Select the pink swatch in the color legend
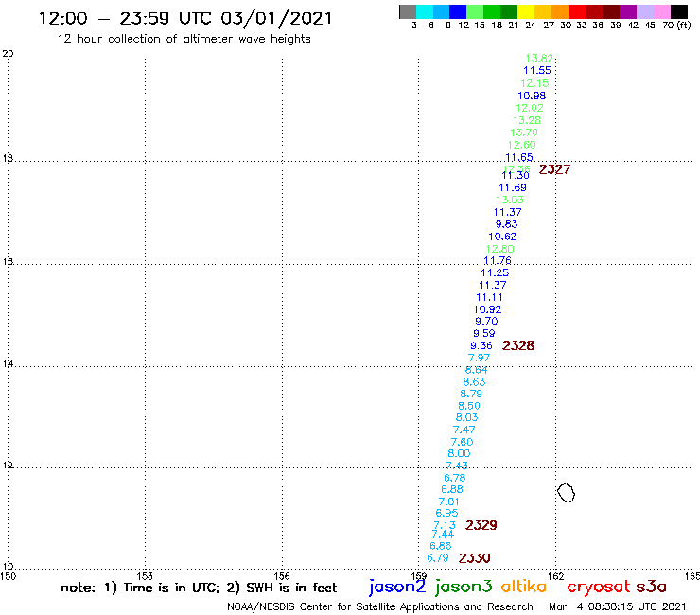Viewport: 700px width, 615px height. 662,11
